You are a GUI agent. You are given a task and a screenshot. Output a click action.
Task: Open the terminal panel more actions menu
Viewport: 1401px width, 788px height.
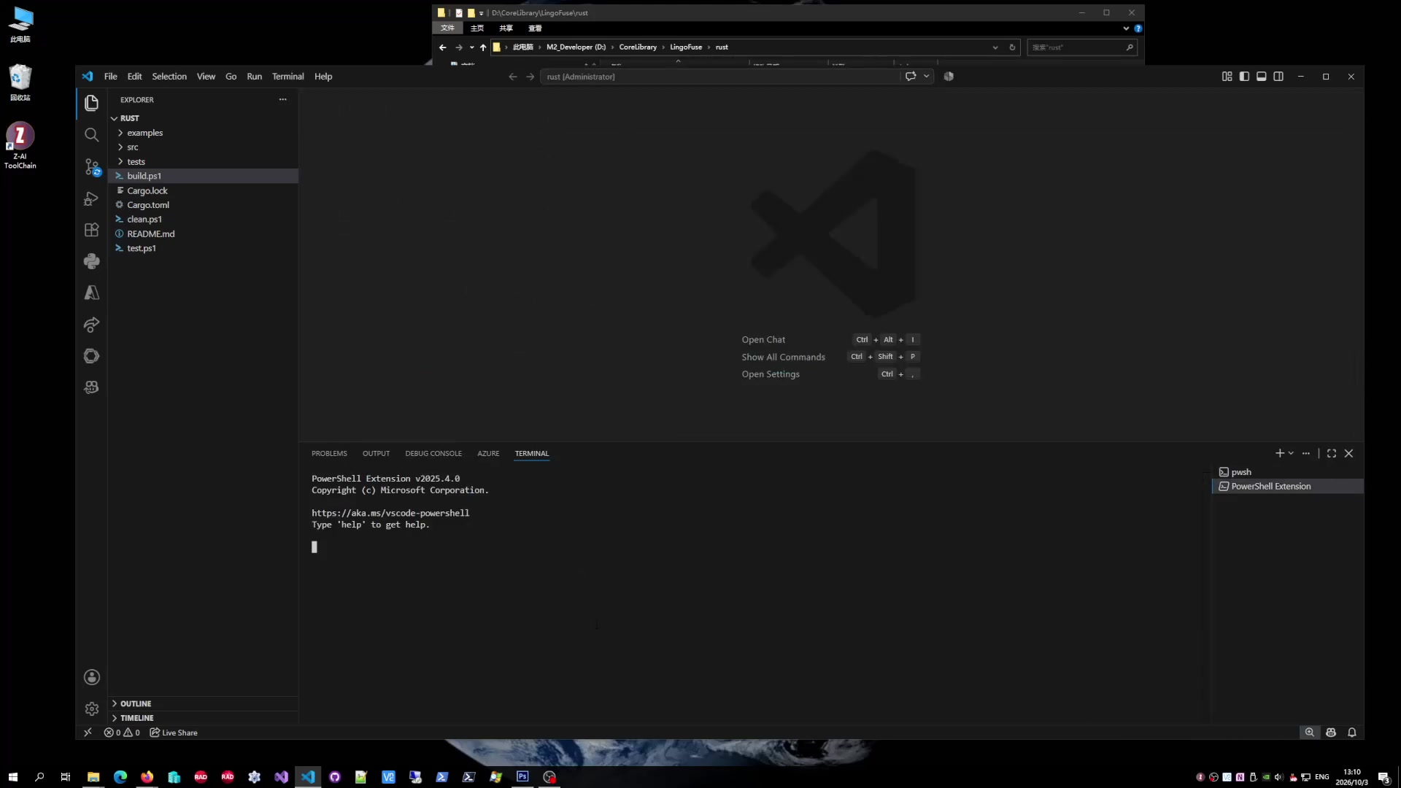pyautogui.click(x=1306, y=453)
